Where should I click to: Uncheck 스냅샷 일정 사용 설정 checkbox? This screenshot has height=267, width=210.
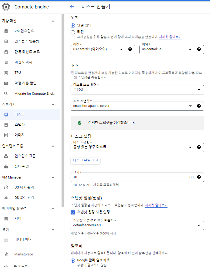pos(73,212)
